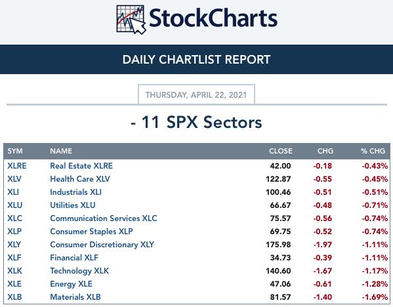Click the StockCharts logo icon

[131, 20]
